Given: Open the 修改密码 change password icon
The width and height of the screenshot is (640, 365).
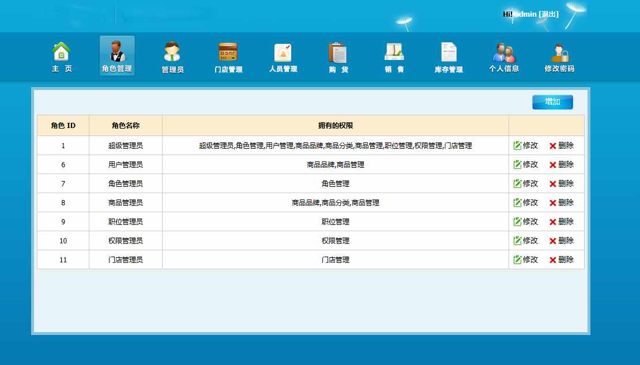Looking at the screenshot, I should pyautogui.click(x=559, y=56).
